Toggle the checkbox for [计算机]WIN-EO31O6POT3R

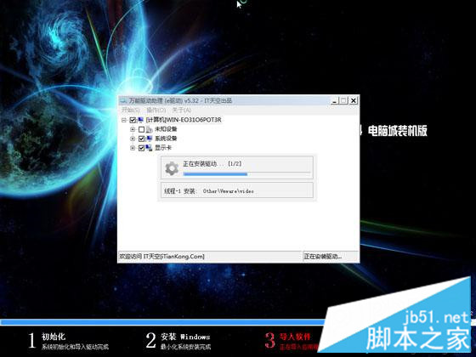click(133, 120)
